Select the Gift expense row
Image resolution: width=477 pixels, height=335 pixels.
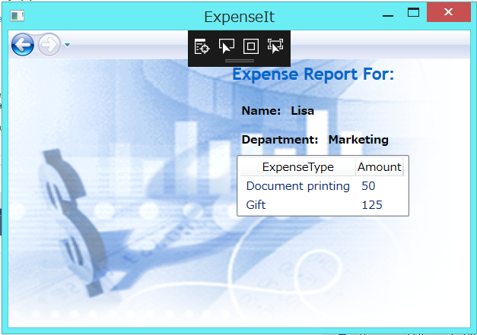pyautogui.click(x=323, y=204)
